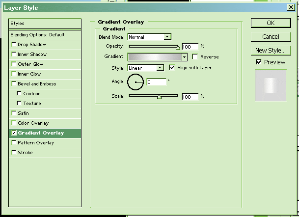
Task: Click the gradient preview thumbnail
Action: pos(271,85)
